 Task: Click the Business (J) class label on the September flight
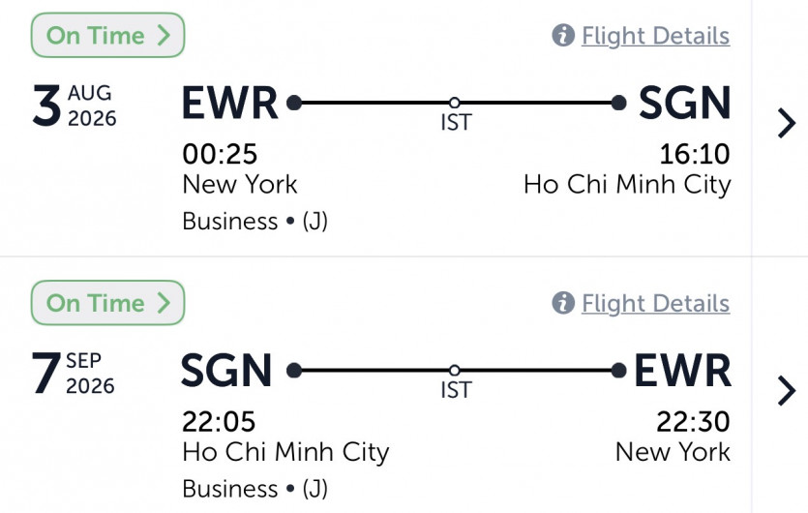click(x=255, y=488)
